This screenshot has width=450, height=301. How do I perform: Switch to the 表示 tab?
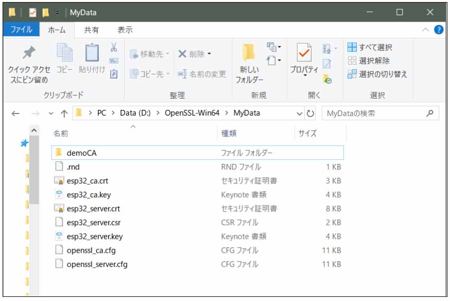tap(125, 30)
